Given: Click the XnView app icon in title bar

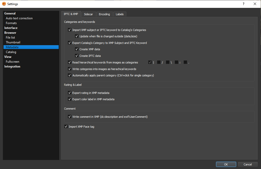Looking at the screenshot, I should [4, 4].
